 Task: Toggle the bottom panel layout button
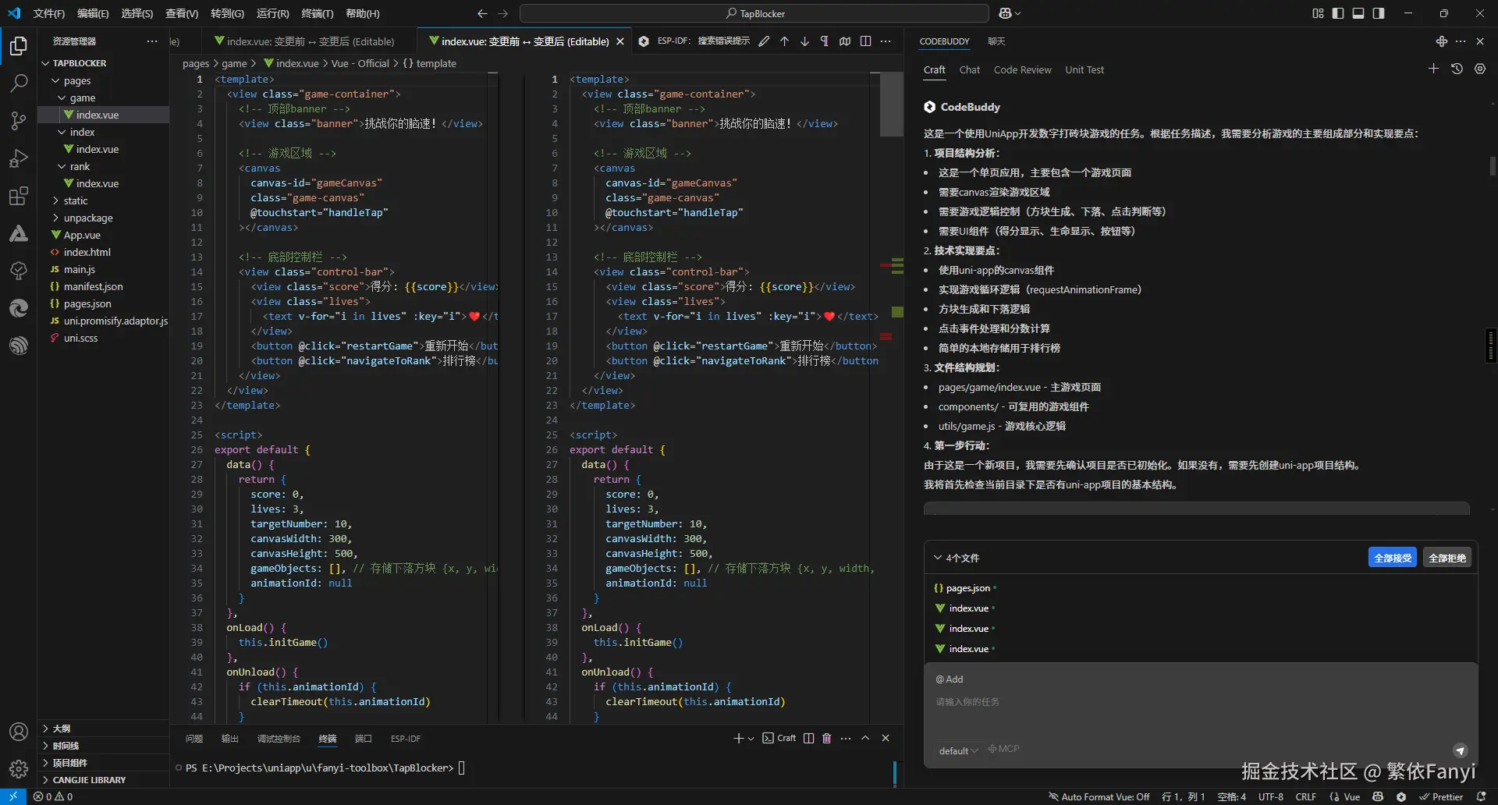(x=1358, y=13)
